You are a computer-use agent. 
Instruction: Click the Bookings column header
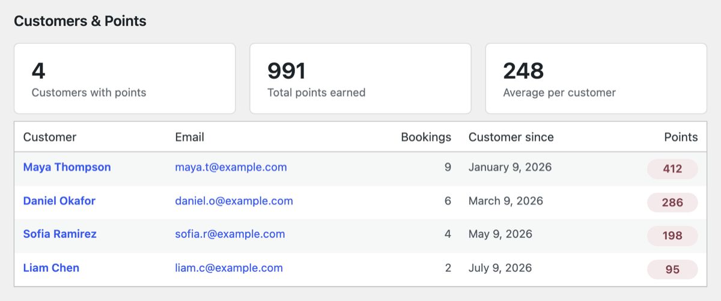(426, 138)
